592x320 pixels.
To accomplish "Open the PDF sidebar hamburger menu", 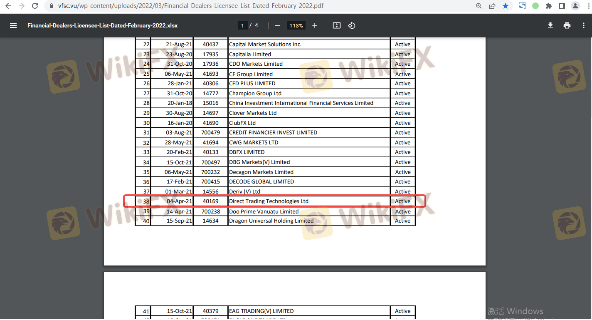I will click(13, 25).
